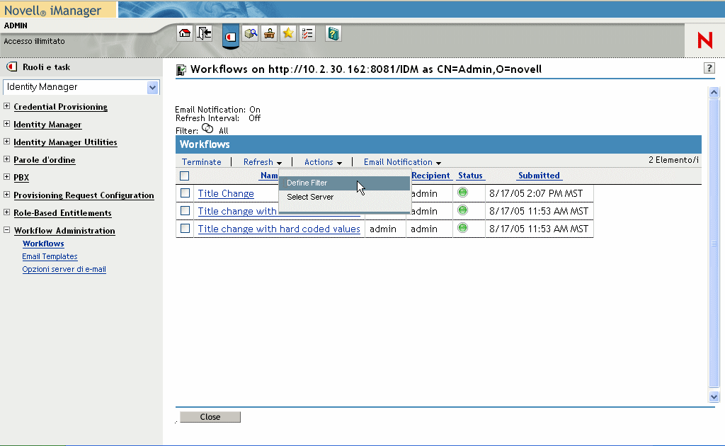Viewport: 725px width, 446px height.
Task: Click the question mark help button
Action: pos(709,68)
